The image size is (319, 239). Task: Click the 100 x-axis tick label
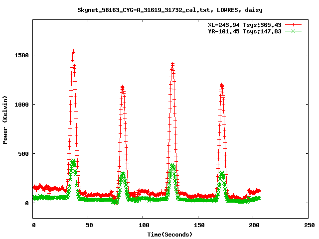click(x=144, y=225)
